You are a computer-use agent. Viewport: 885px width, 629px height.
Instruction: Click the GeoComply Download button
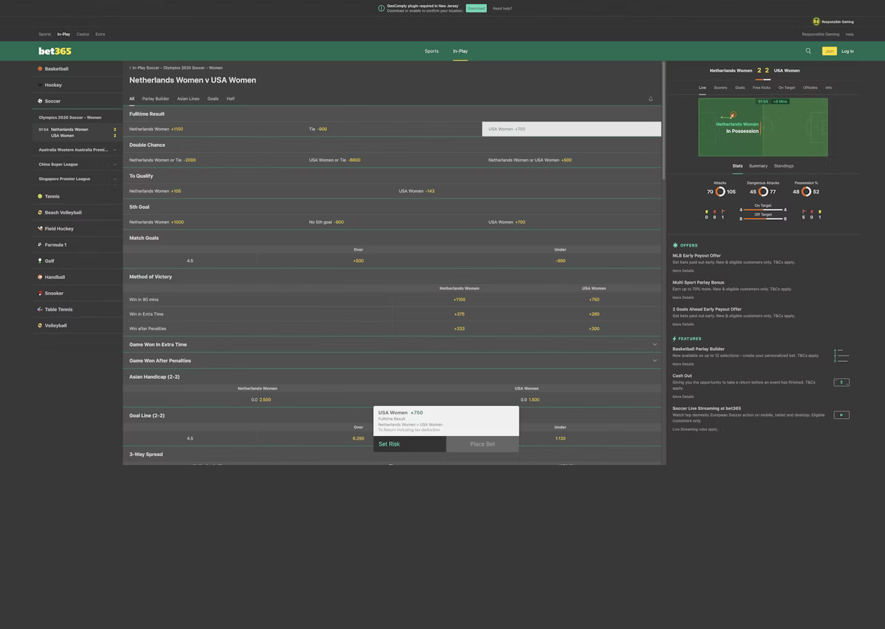pos(476,8)
